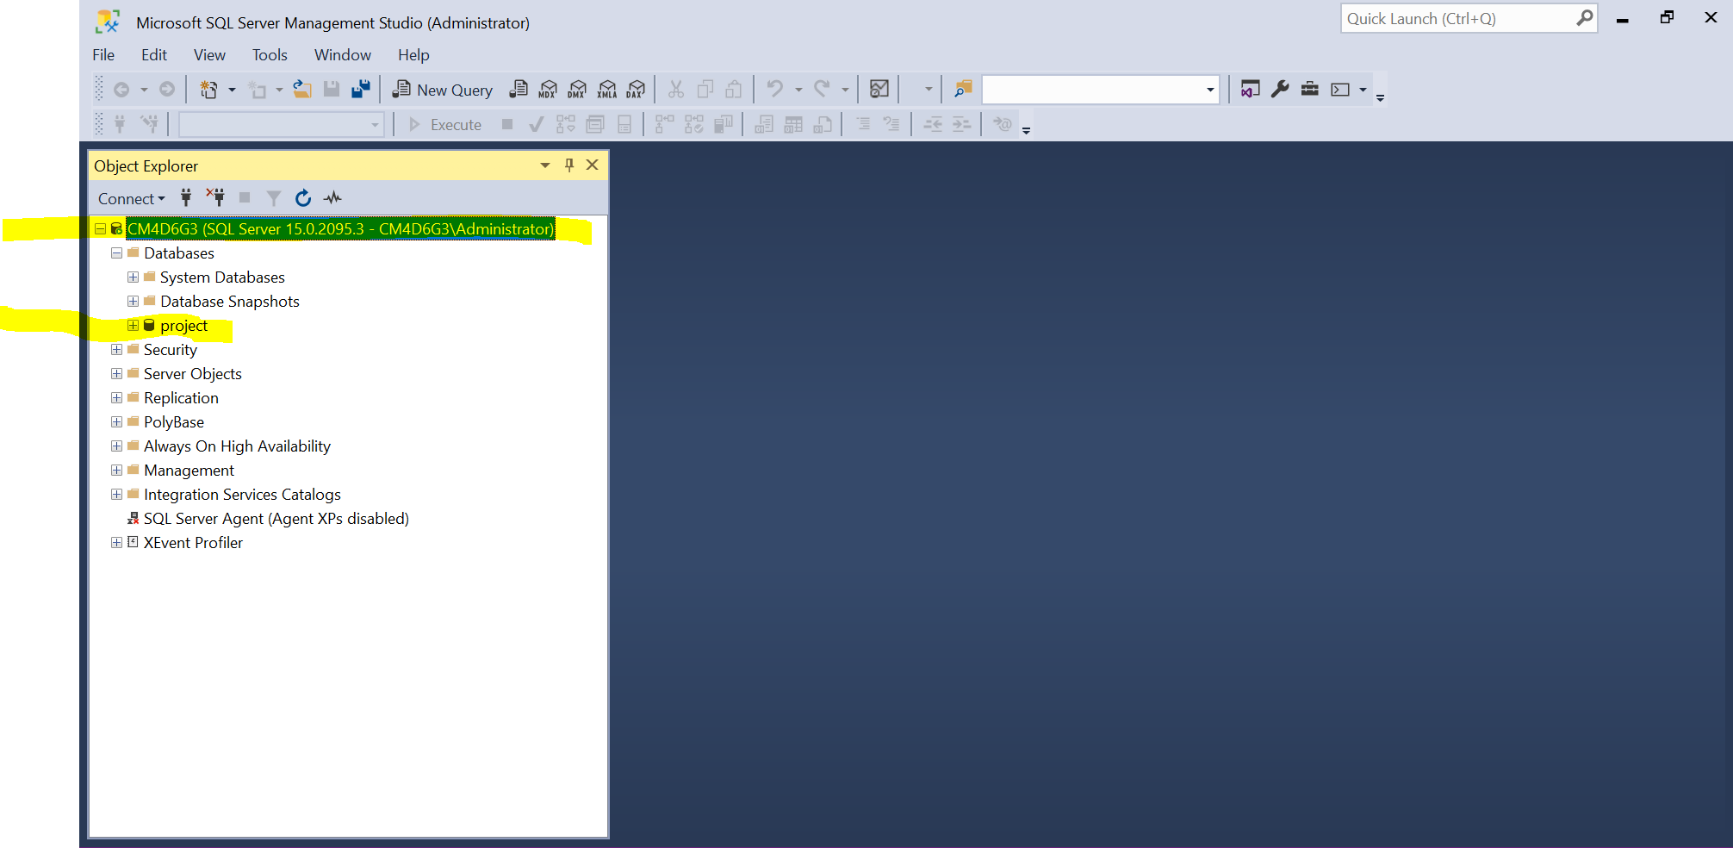Click the Properties wrench icon
The image size is (1733, 848).
click(1280, 89)
